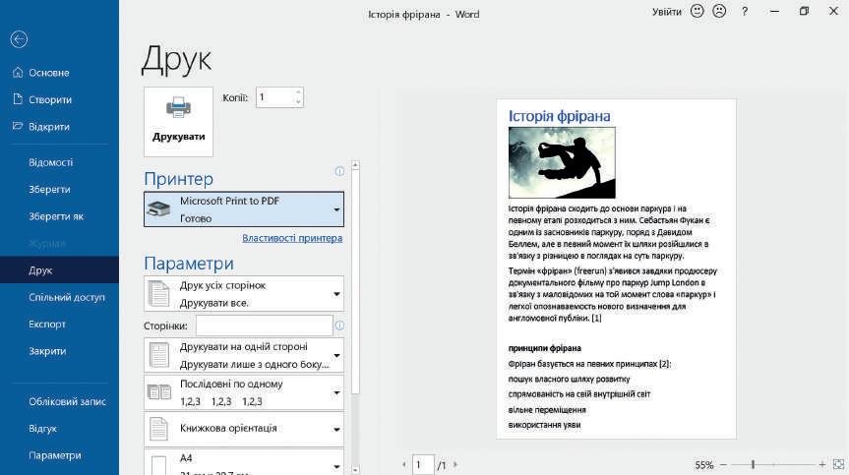Click the collated pages icon

pos(159,392)
